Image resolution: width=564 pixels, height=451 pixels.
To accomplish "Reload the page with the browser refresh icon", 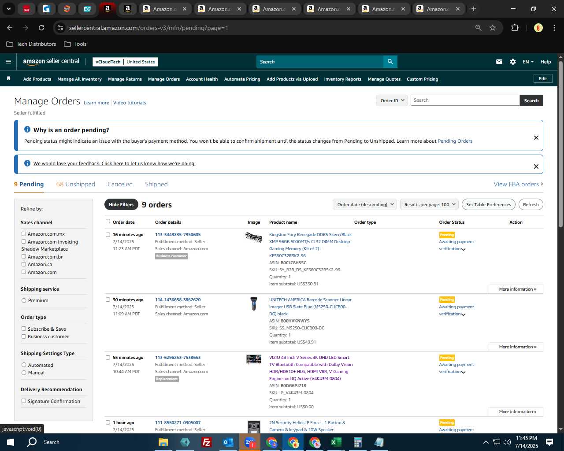I will (41, 28).
